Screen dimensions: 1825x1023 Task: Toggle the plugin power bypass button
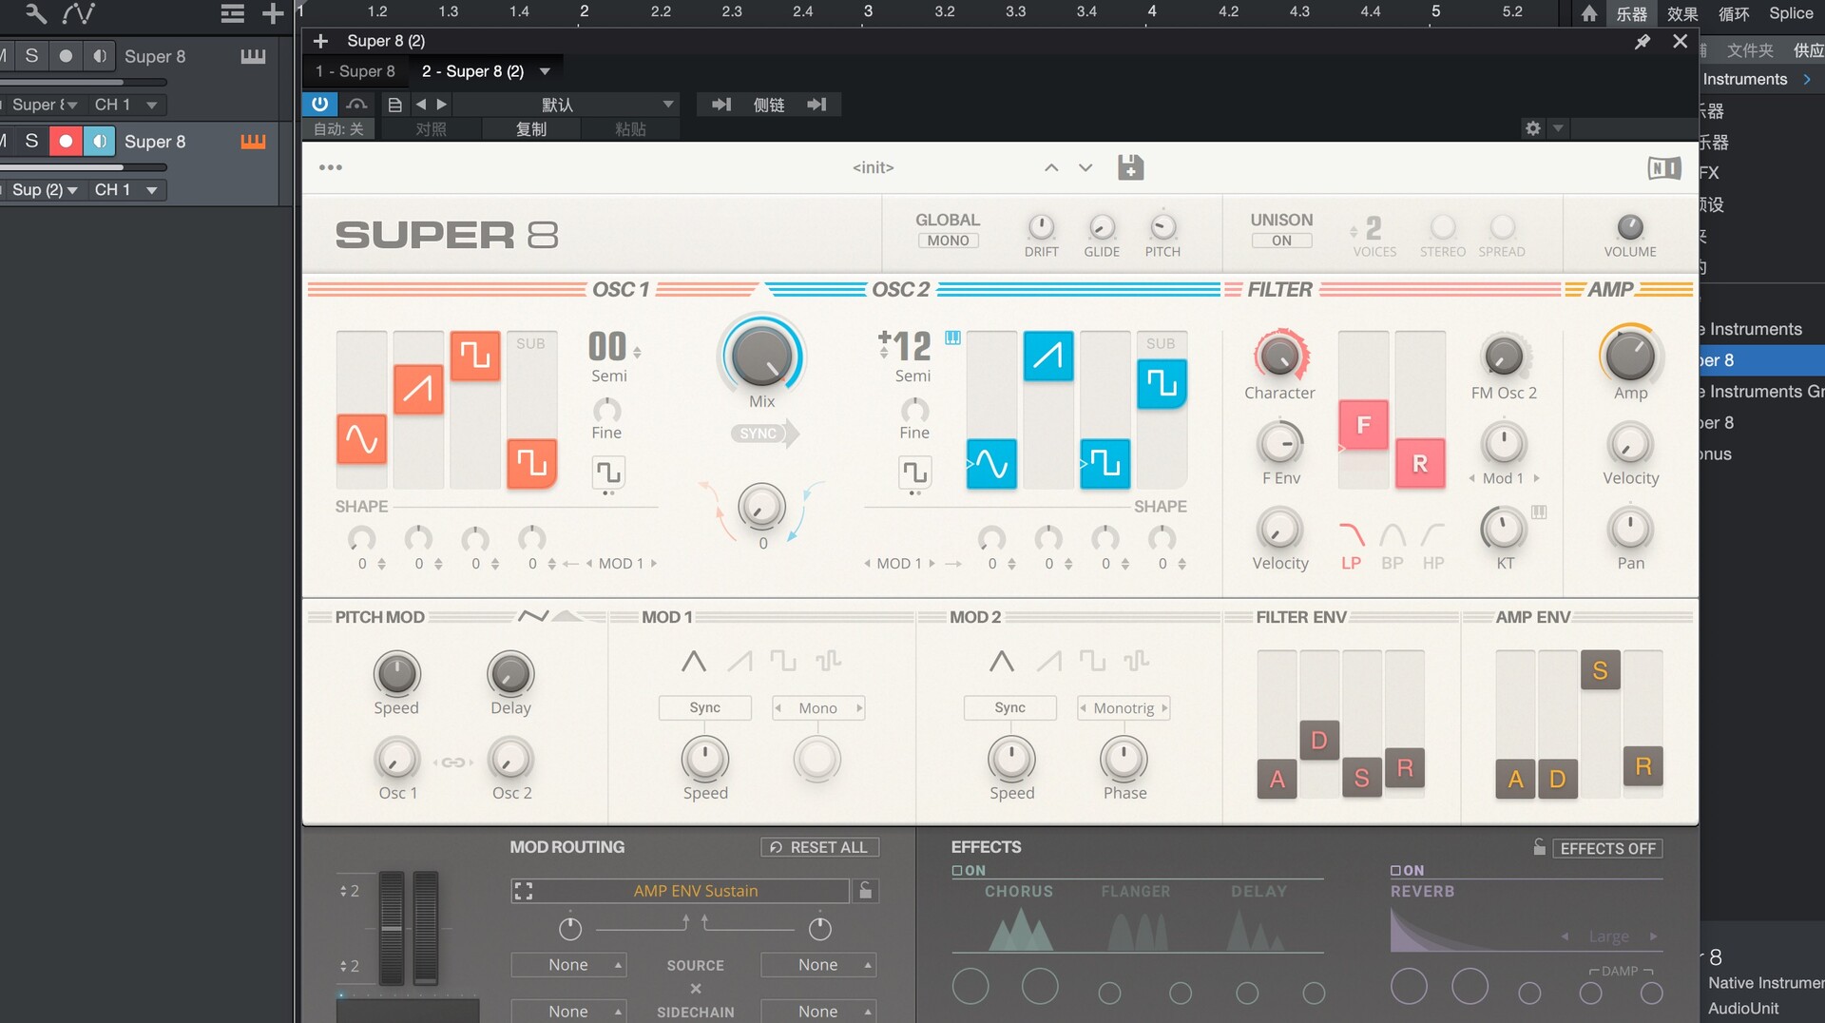click(320, 104)
